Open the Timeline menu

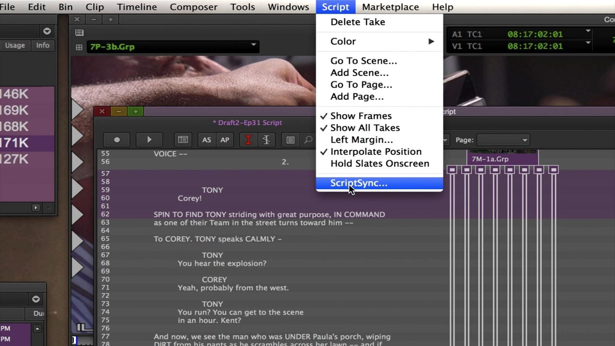coord(136,7)
